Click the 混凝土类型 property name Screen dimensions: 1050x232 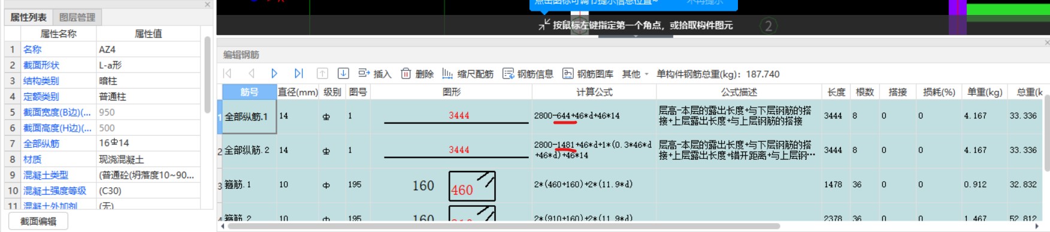tap(46, 175)
